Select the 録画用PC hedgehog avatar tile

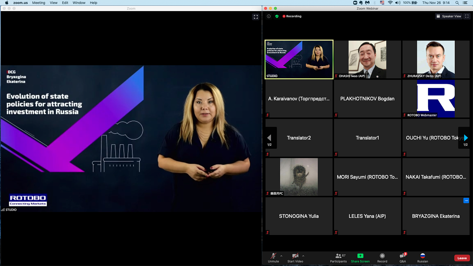coord(299,177)
